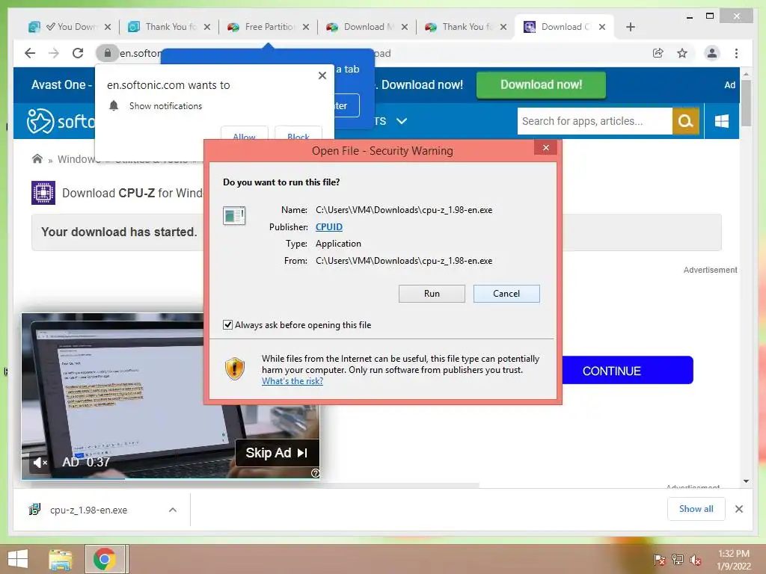Viewport: 766px width, 574px height.
Task: Click the CPU-Z app icon on the page
Action: click(43, 193)
